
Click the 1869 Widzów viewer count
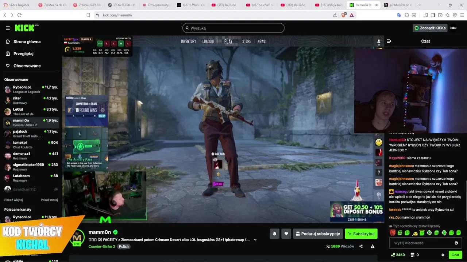point(340,246)
